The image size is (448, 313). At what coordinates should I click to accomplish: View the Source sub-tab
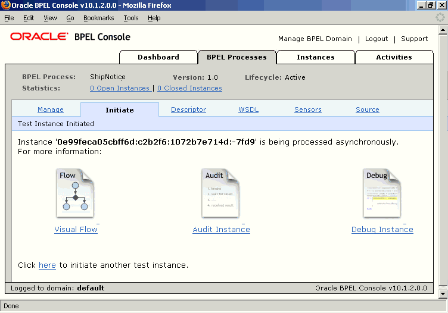368,109
